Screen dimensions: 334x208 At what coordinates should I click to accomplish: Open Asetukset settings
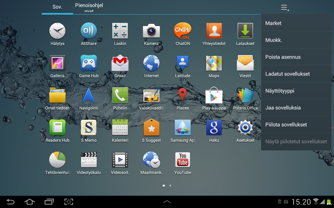pos(245,131)
